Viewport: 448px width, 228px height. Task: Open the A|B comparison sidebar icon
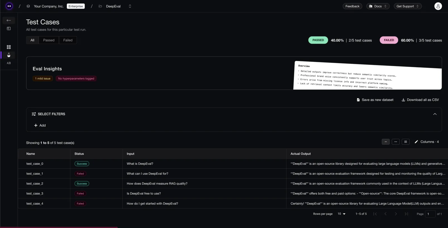pyautogui.click(x=9, y=63)
